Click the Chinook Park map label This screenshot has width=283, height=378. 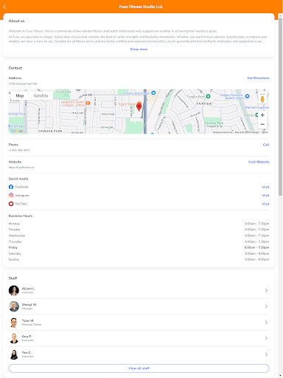(x=50, y=131)
